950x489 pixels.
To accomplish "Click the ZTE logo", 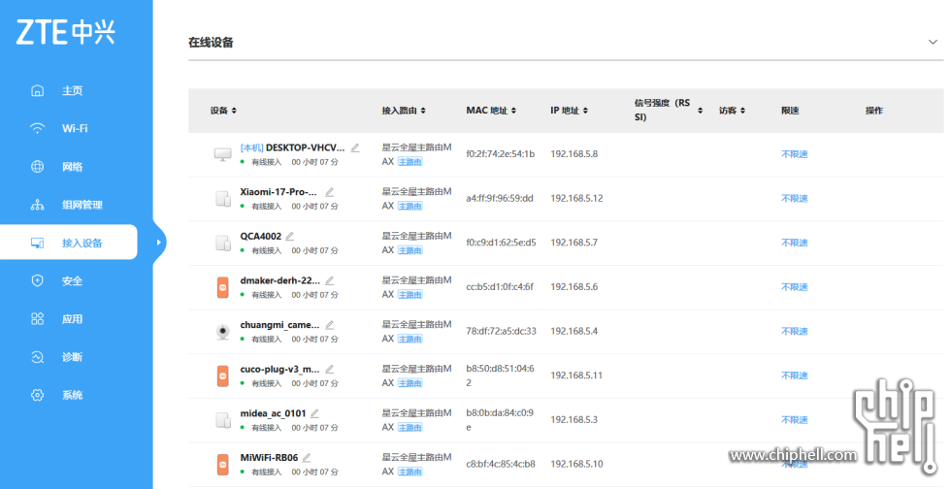I will (x=65, y=32).
